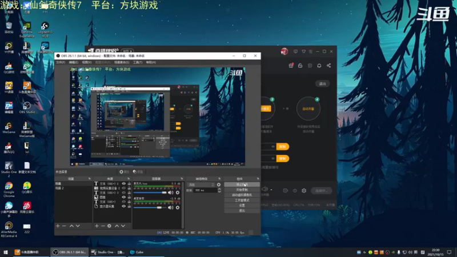Click the record icon in Douyu companion bottom bar
Screen dimensions: 457x257
(285, 191)
